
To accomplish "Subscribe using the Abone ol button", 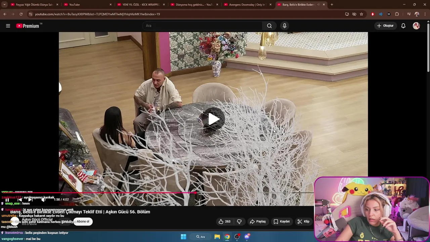I will coord(83,221).
